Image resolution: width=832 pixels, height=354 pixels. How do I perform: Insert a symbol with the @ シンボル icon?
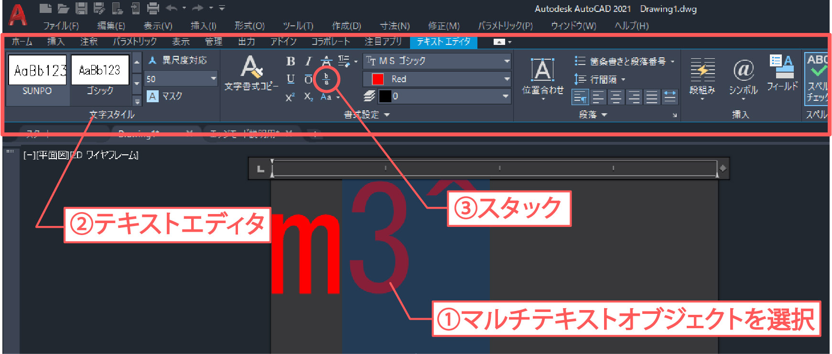point(743,71)
